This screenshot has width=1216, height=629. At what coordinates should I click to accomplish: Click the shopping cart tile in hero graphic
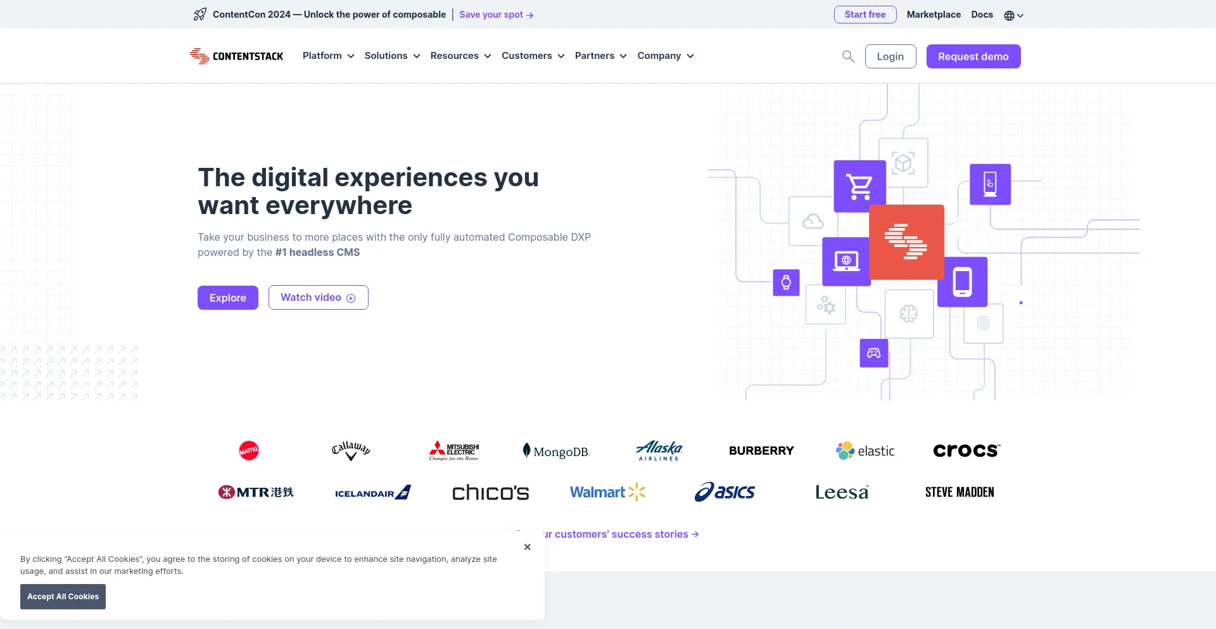(859, 186)
